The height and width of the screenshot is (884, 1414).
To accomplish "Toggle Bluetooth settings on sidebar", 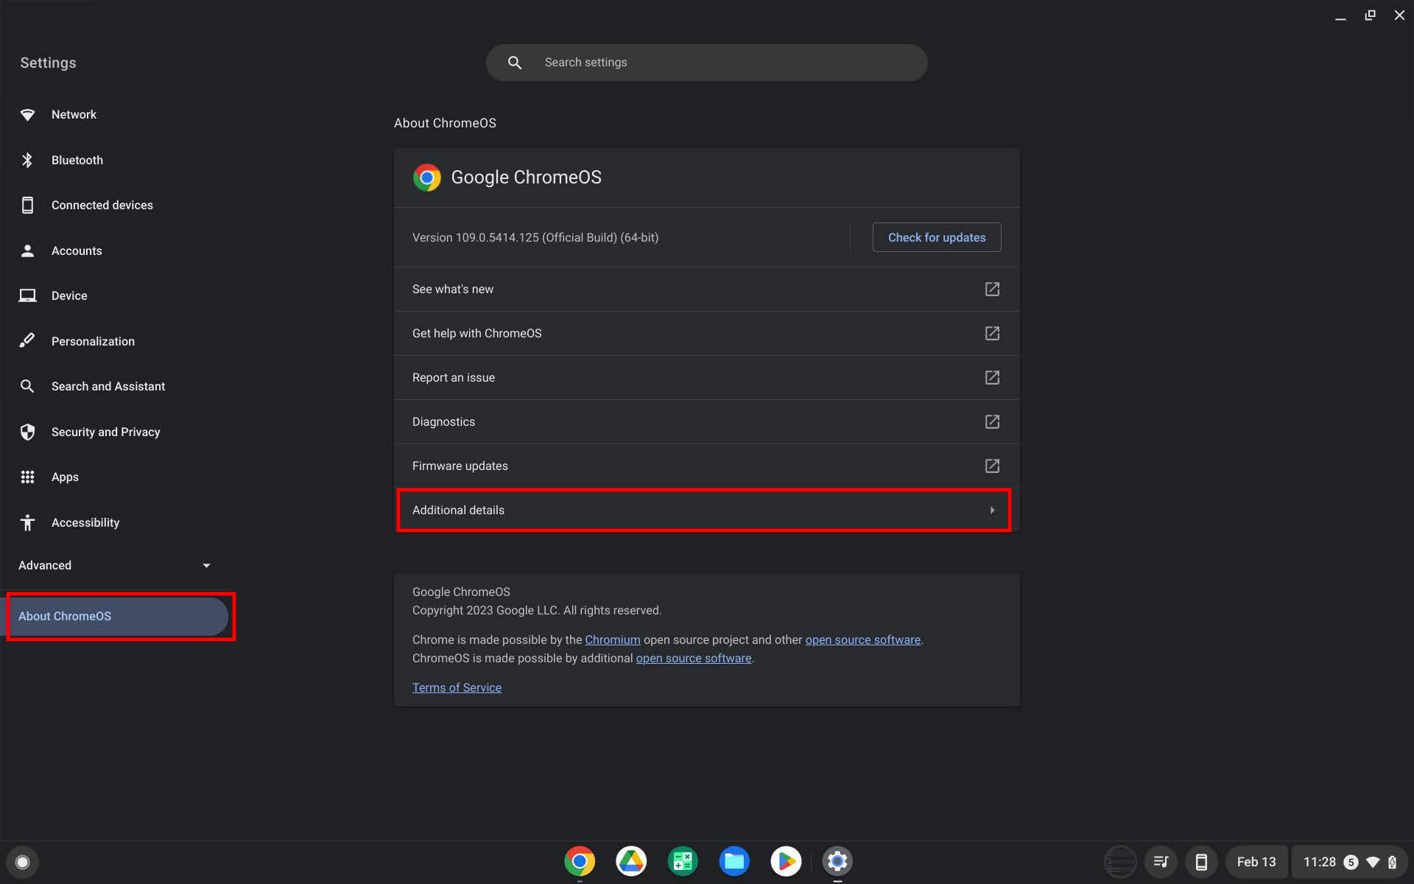I will point(77,160).
